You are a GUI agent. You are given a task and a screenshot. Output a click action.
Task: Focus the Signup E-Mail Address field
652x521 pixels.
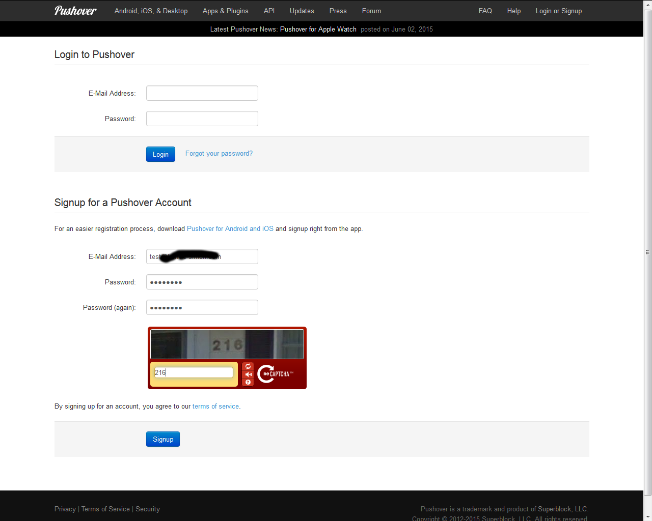point(202,256)
